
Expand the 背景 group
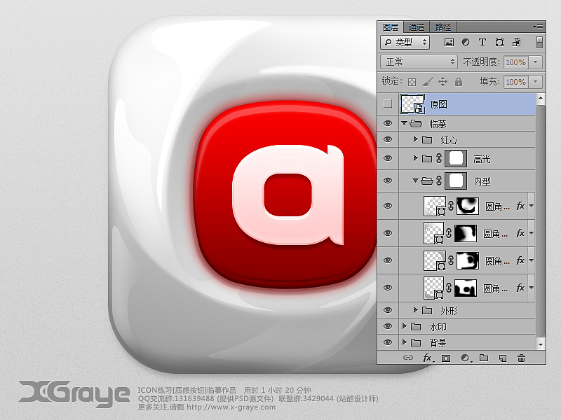tap(405, 342)
